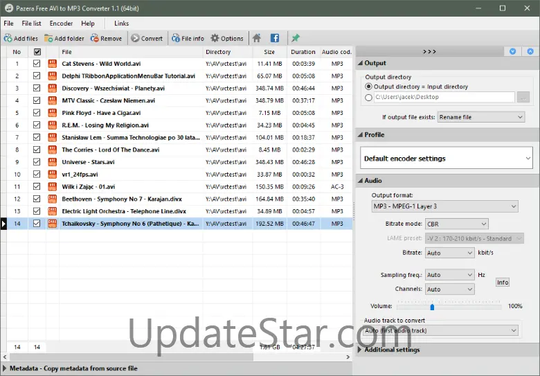The width and height of the screenshot is (540, 376).
Task: Collapse the Profile section
Action: [360, 134]
